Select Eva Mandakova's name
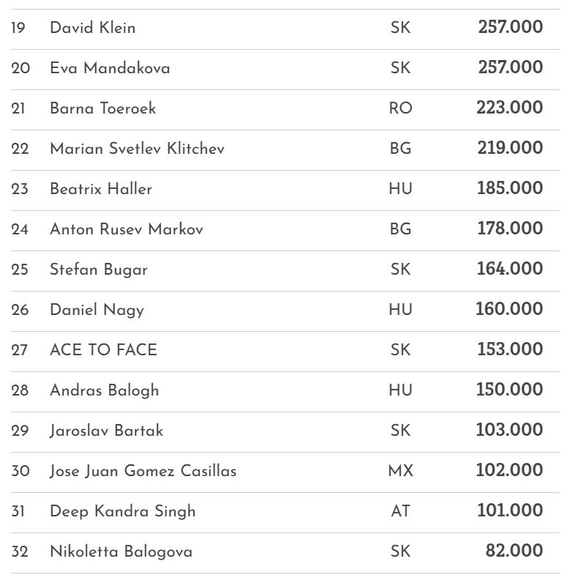Image resolution: width=581 pixels, height=575 pixels. [x=110, y=68]
